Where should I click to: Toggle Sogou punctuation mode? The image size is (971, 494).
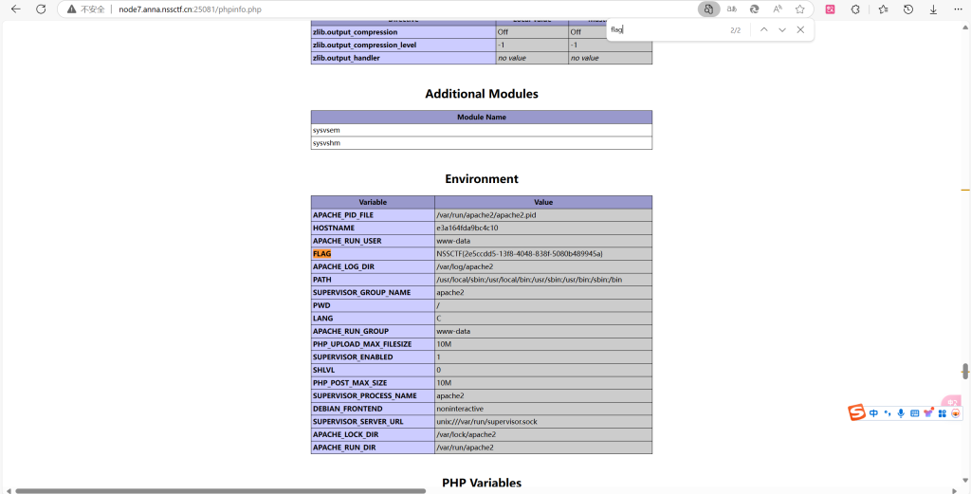(887, 413)
